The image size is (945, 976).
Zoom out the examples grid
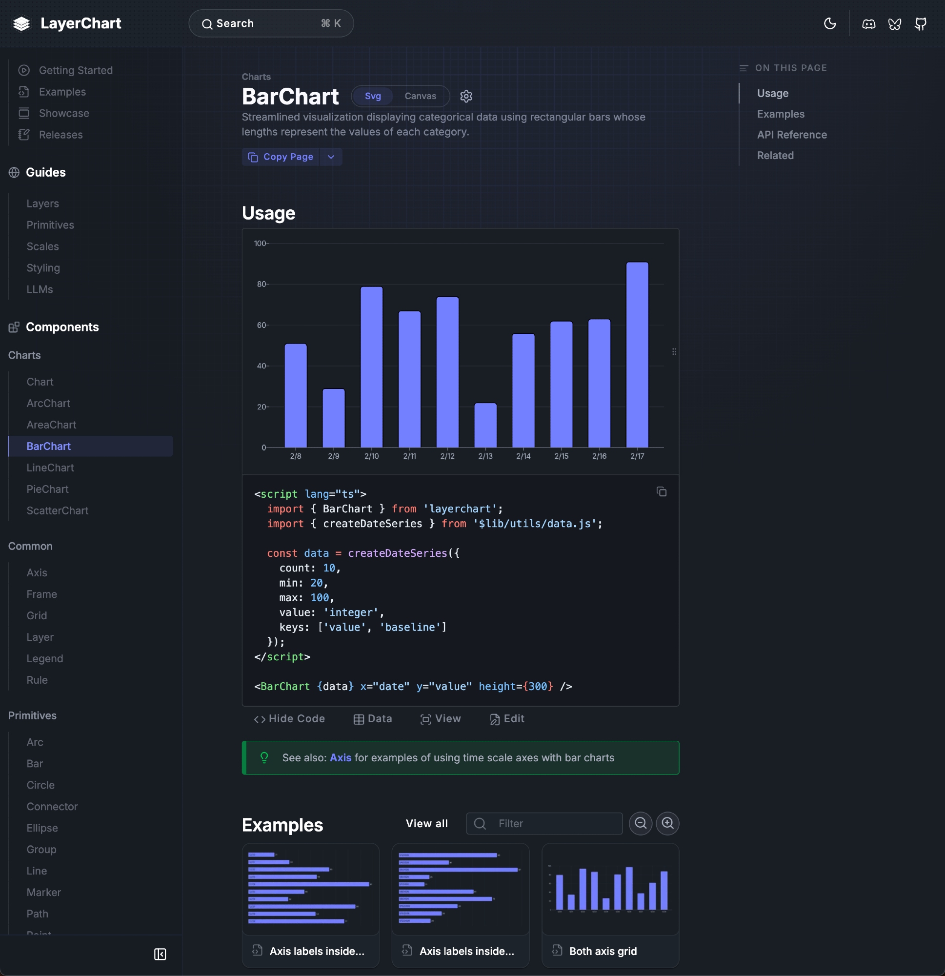640,823
